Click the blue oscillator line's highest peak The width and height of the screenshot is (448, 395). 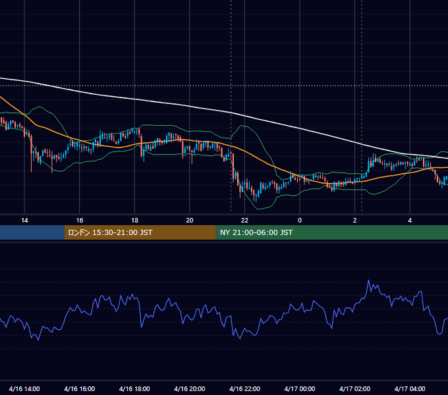(x=368, y=281)
